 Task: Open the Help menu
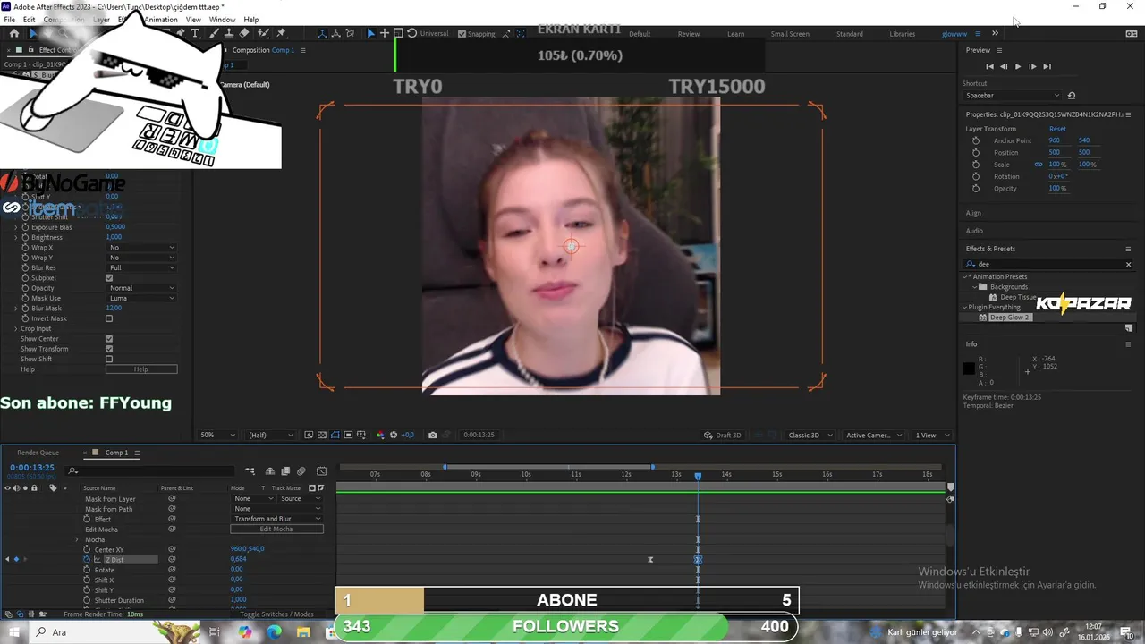(x=251, y=20)
